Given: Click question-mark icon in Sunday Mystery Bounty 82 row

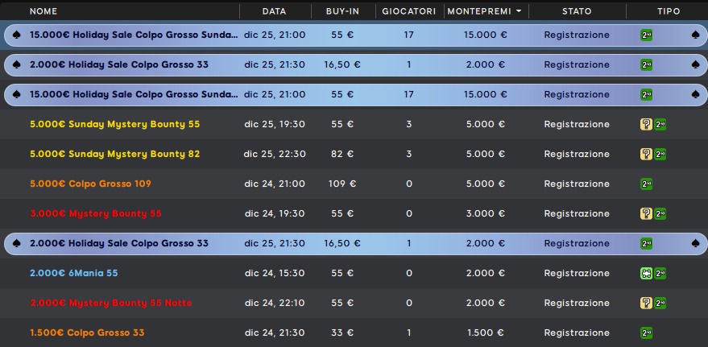Looking at the screenshot, I should coord(646,155).
